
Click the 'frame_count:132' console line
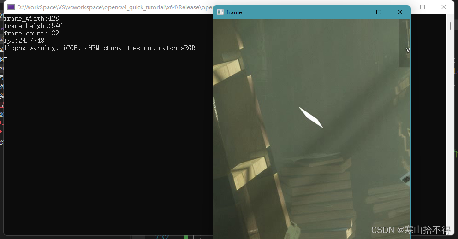[x=31, y=33]
